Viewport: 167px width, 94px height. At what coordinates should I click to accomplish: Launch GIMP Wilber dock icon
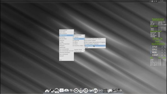[x=91, y=91]
